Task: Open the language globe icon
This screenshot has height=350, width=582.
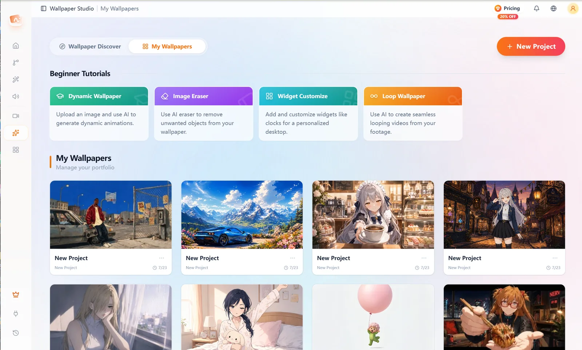Action: (x=554, y=8)
